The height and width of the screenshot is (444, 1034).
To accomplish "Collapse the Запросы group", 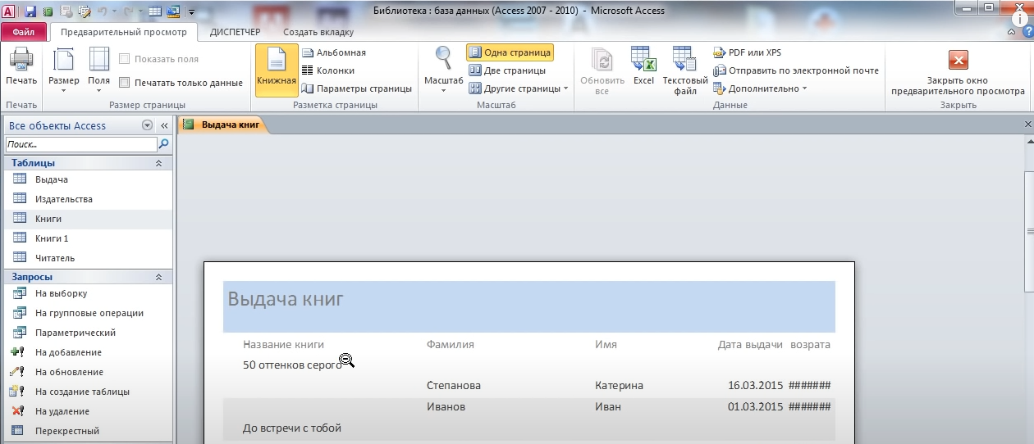I will click(x=158, y=277).
